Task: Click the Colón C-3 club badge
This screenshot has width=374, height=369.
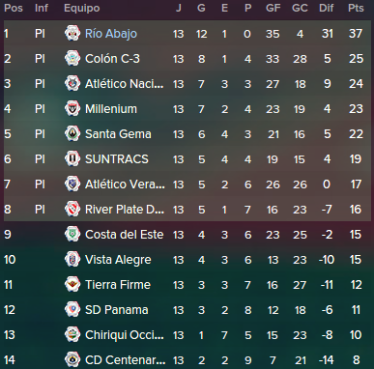Action: point(72,59)
